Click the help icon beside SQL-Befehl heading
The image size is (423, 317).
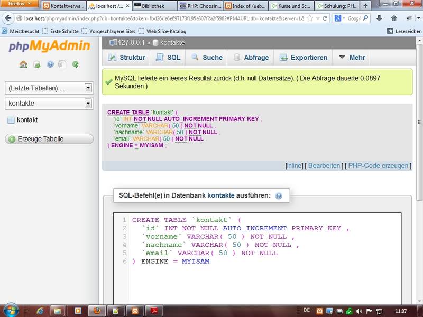pos(279,196)
